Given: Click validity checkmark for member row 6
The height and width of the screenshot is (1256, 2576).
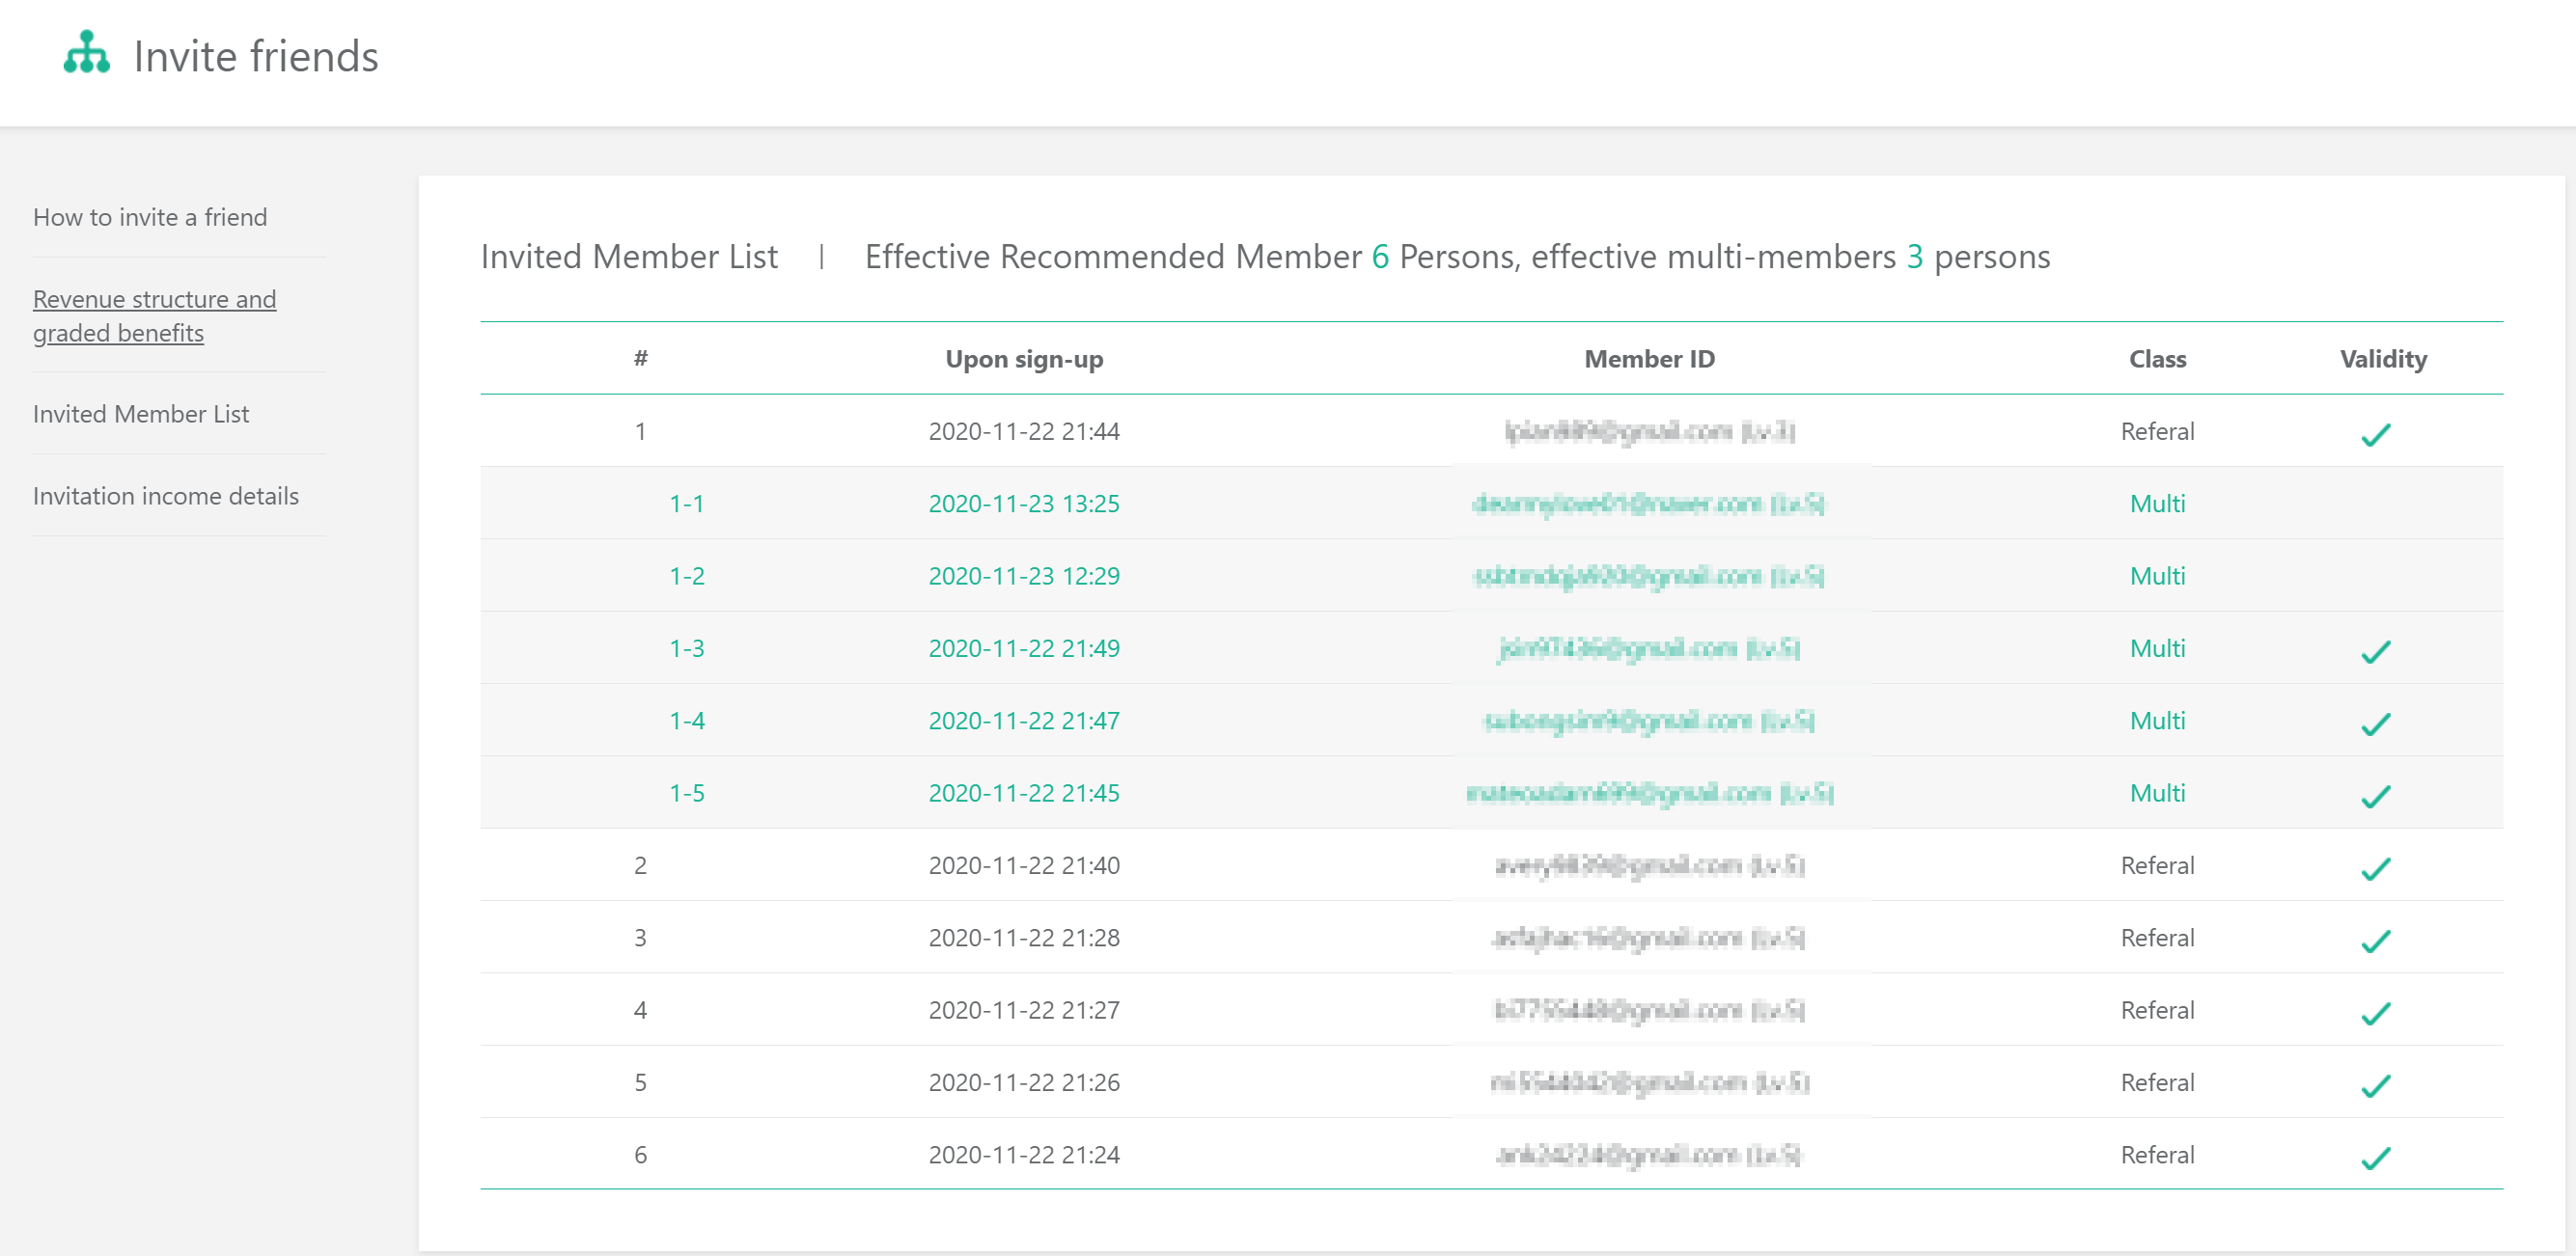Looking at the screenshot, I should (x=2375, y=1157).
